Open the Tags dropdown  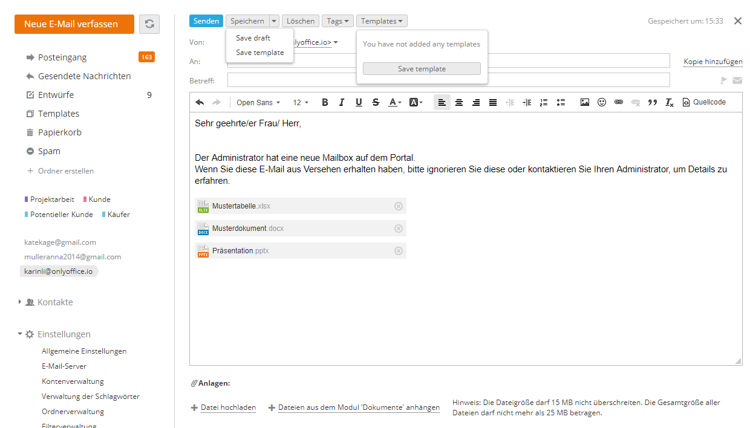tap(337, 21)
